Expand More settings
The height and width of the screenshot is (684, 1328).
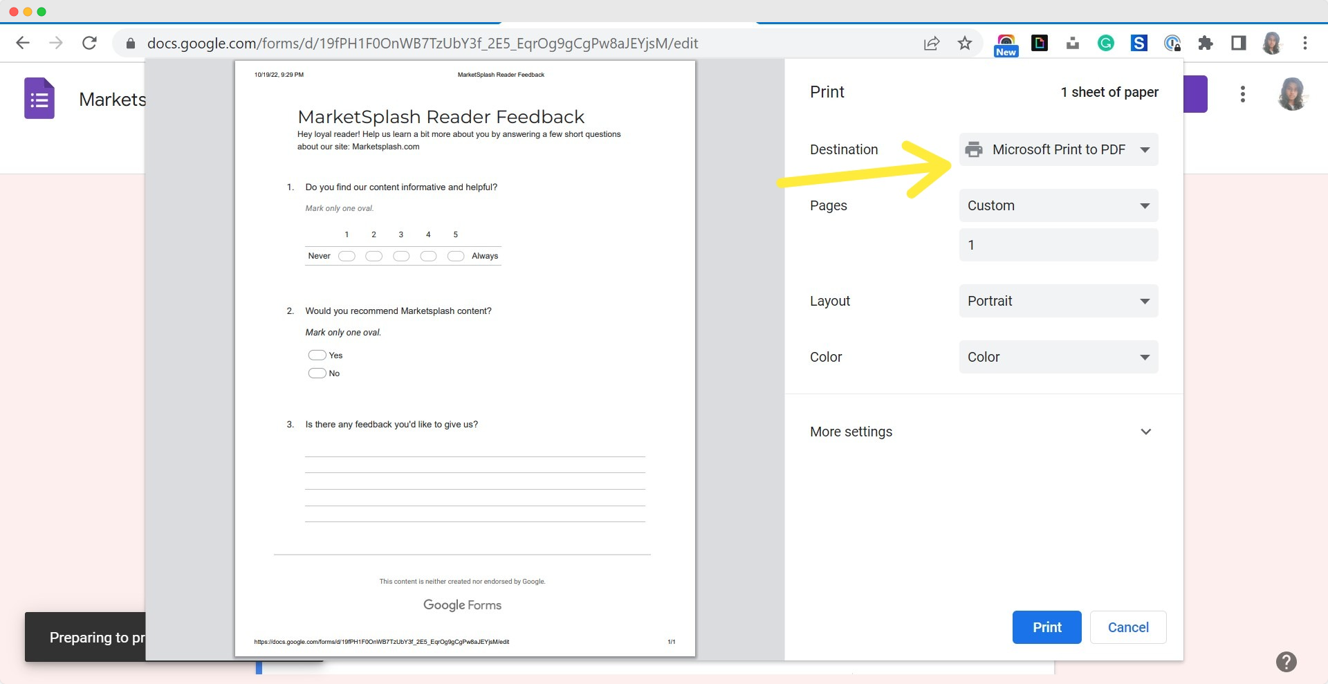tap(984, 432)
